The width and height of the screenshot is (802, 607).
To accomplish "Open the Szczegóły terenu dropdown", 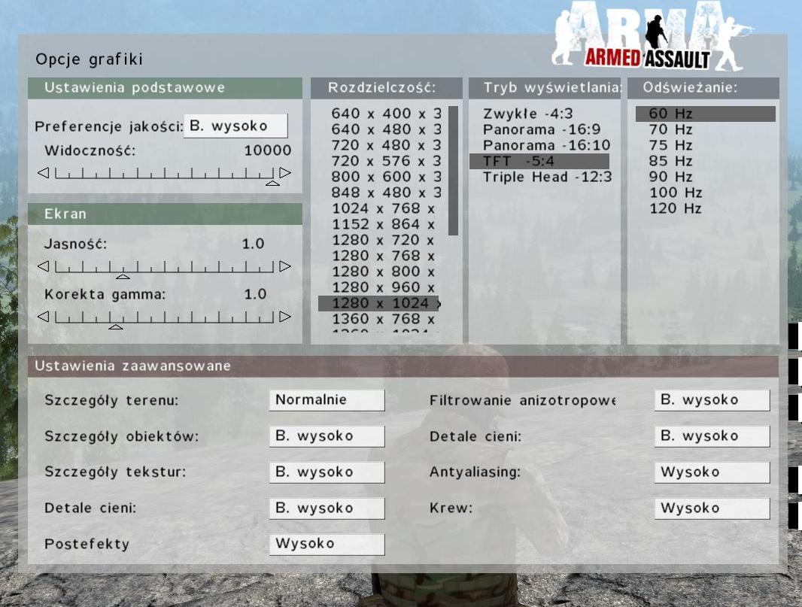I will coord(327,400).
